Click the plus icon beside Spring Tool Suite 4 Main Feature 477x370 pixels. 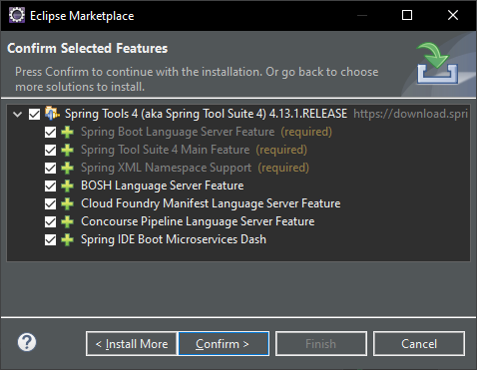(67, 150)
